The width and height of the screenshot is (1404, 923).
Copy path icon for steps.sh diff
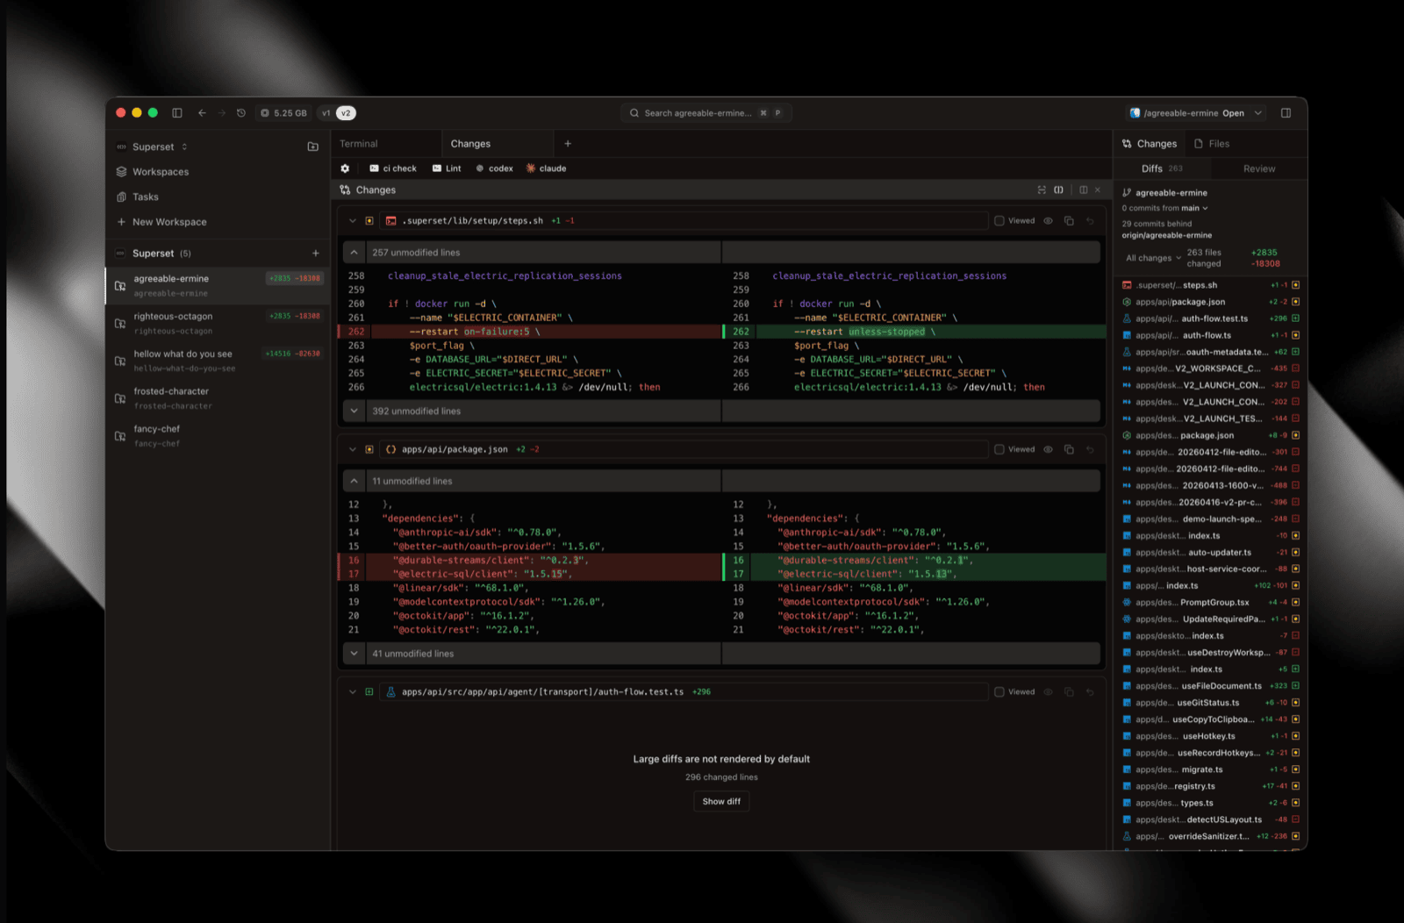[x=1069, y=221]
